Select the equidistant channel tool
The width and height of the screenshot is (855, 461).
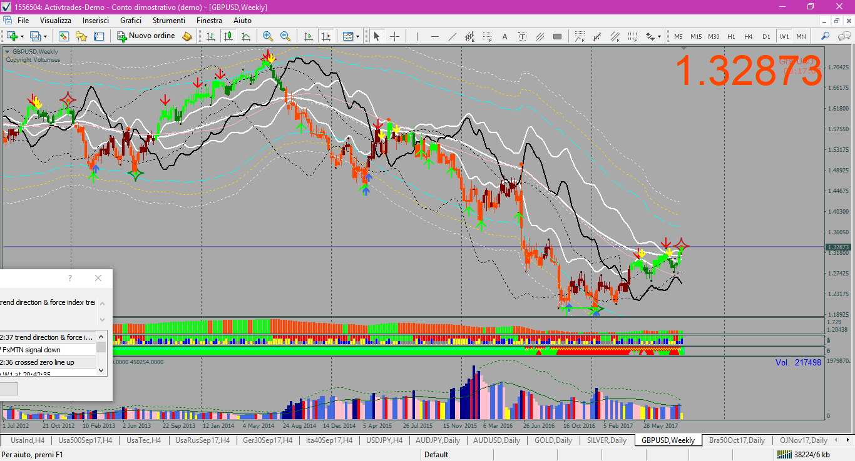coord(470,36)
